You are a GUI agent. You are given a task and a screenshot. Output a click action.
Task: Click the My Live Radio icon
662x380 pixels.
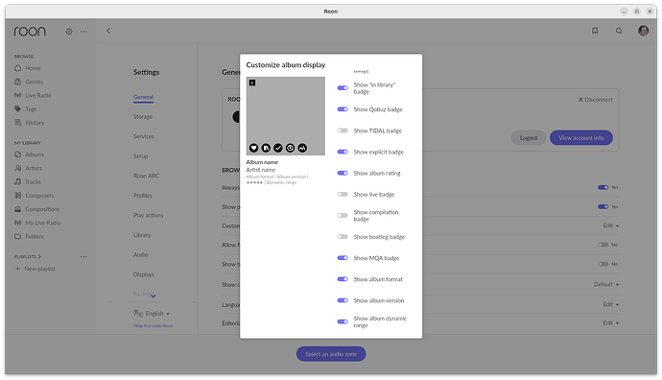17,223
